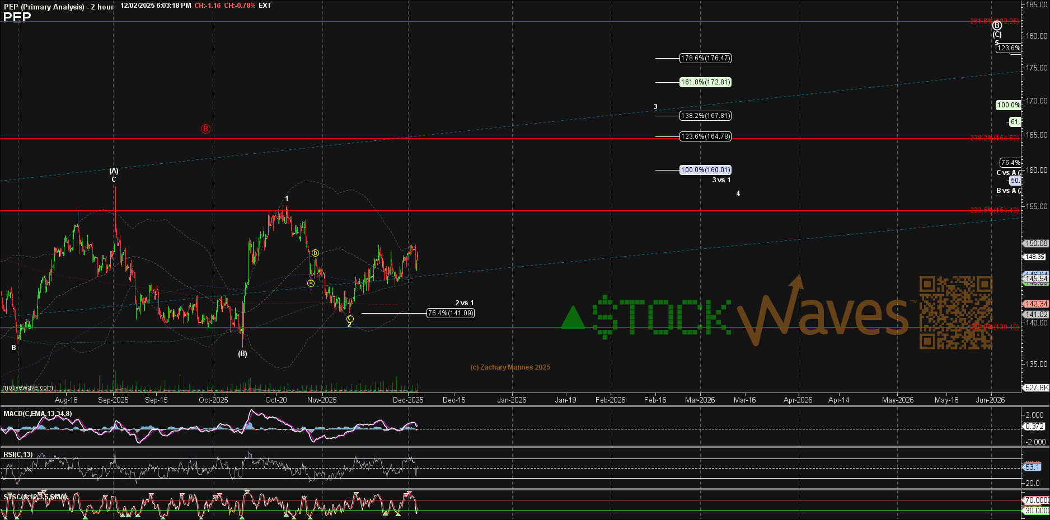Click the Dec-2025 date on time axis
1050x520 pixels.
[408, 400]
